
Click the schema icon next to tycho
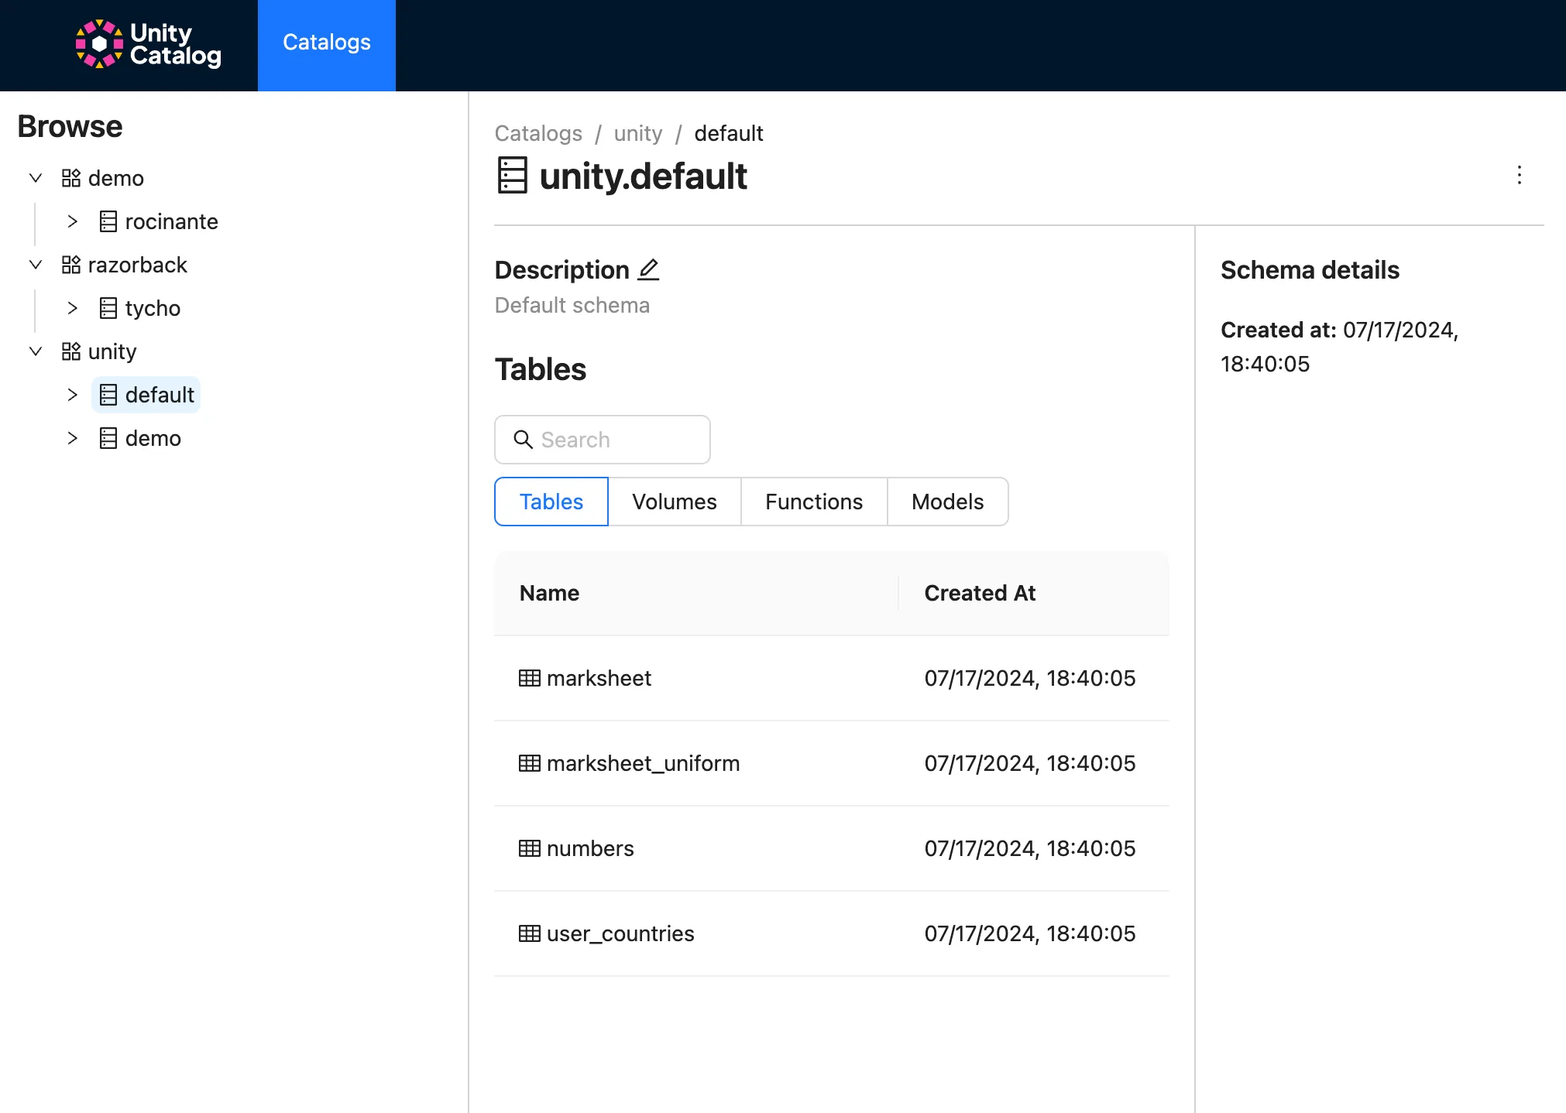pos(108,308)
